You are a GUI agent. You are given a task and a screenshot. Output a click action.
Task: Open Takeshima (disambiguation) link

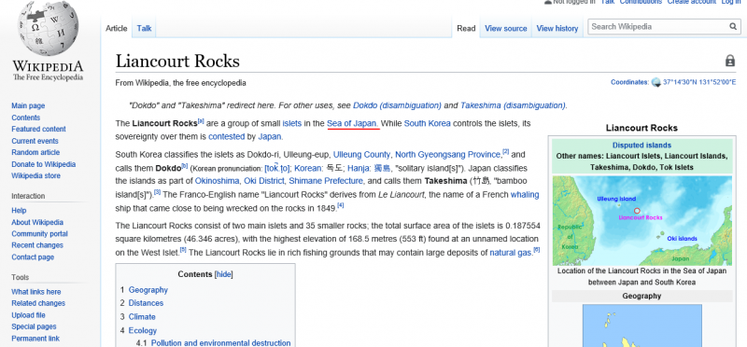(514, 105)
